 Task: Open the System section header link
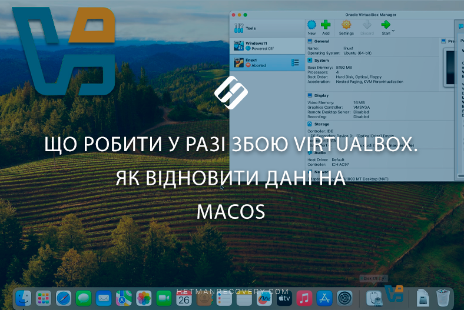pos(322,61)
